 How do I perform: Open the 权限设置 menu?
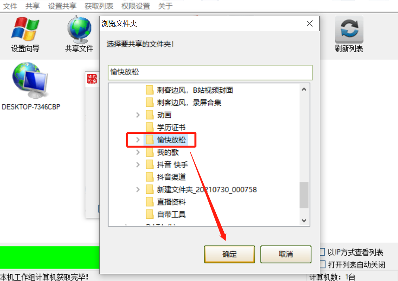point(136,6)
